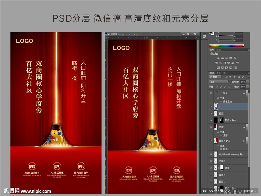Open the opacity 不透明度 dropdown arrow
261x196 pixels.
[x=248, y=82]
